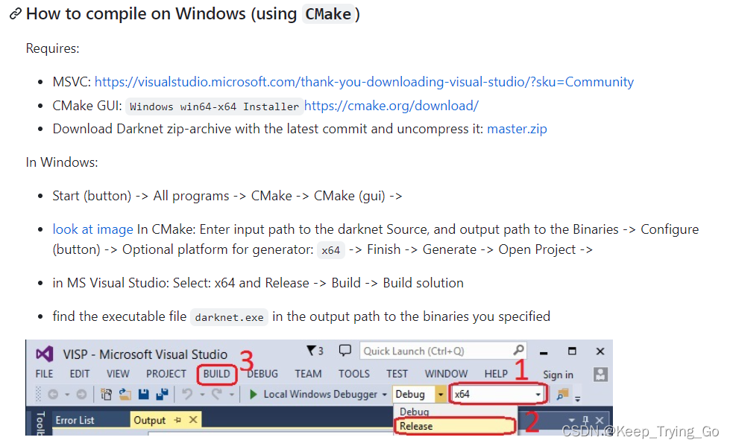
Task: Click the New Project toolbar icon
Action: tap(107, 394)
